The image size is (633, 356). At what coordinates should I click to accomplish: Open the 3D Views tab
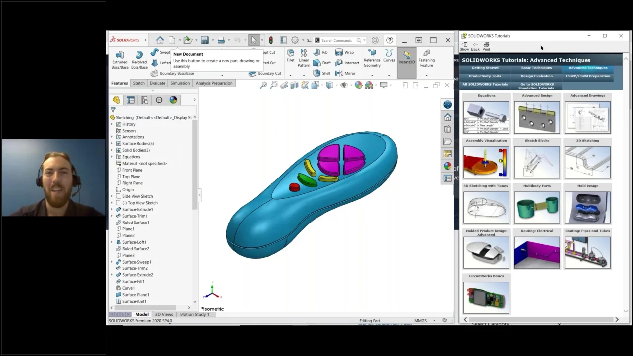164,314
